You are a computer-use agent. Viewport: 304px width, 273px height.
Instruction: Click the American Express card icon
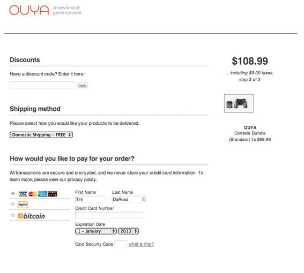(42, 194)
